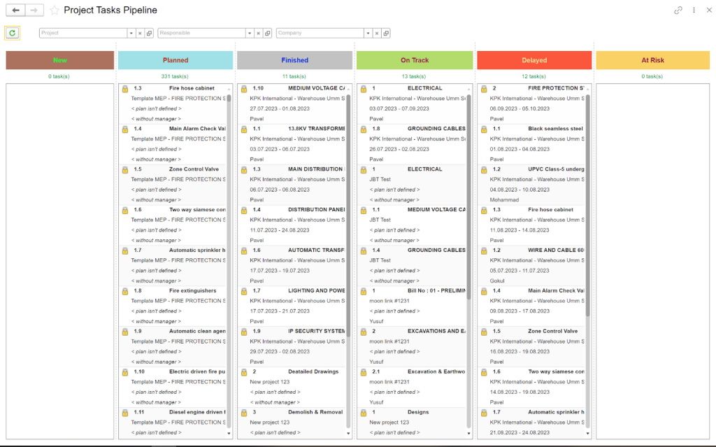Copy link using the chain link icon
This screenshot has height=447, width=716.
tap(678, 10)
